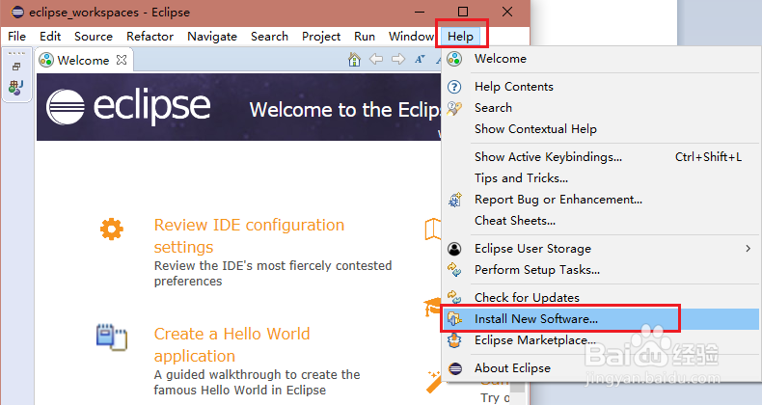Close the Help menu in menu bar

460,37
